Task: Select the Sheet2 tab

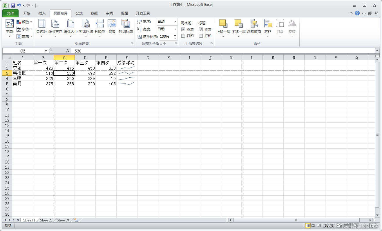Action: [46, 220]
